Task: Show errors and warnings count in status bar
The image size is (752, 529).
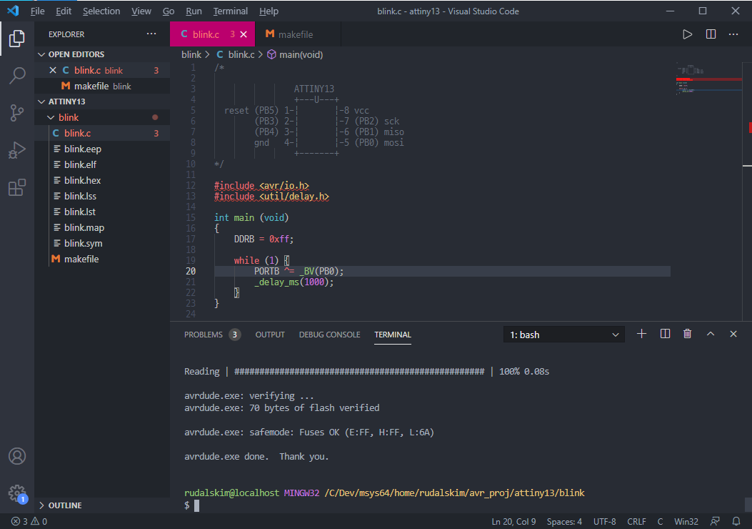Action: pyautogui.click(x=29, y=521)
